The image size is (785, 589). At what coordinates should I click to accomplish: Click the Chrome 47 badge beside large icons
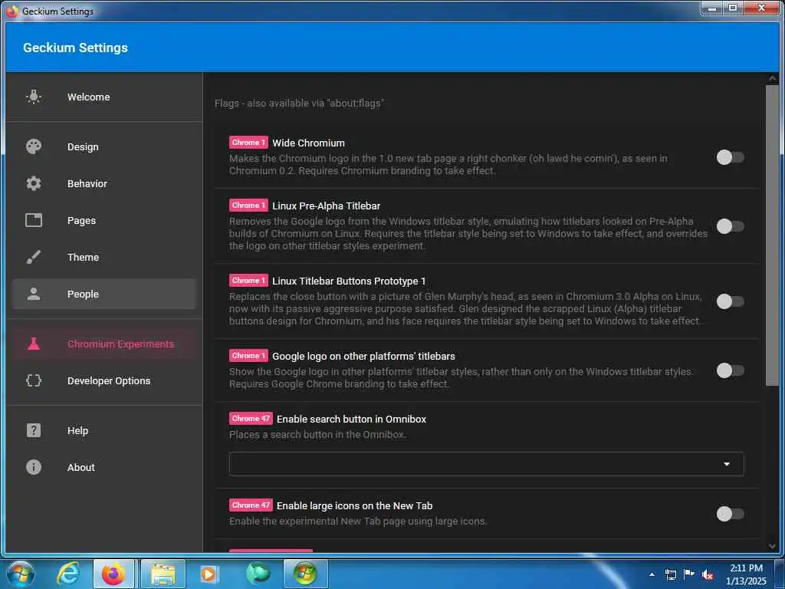point(251,505)
